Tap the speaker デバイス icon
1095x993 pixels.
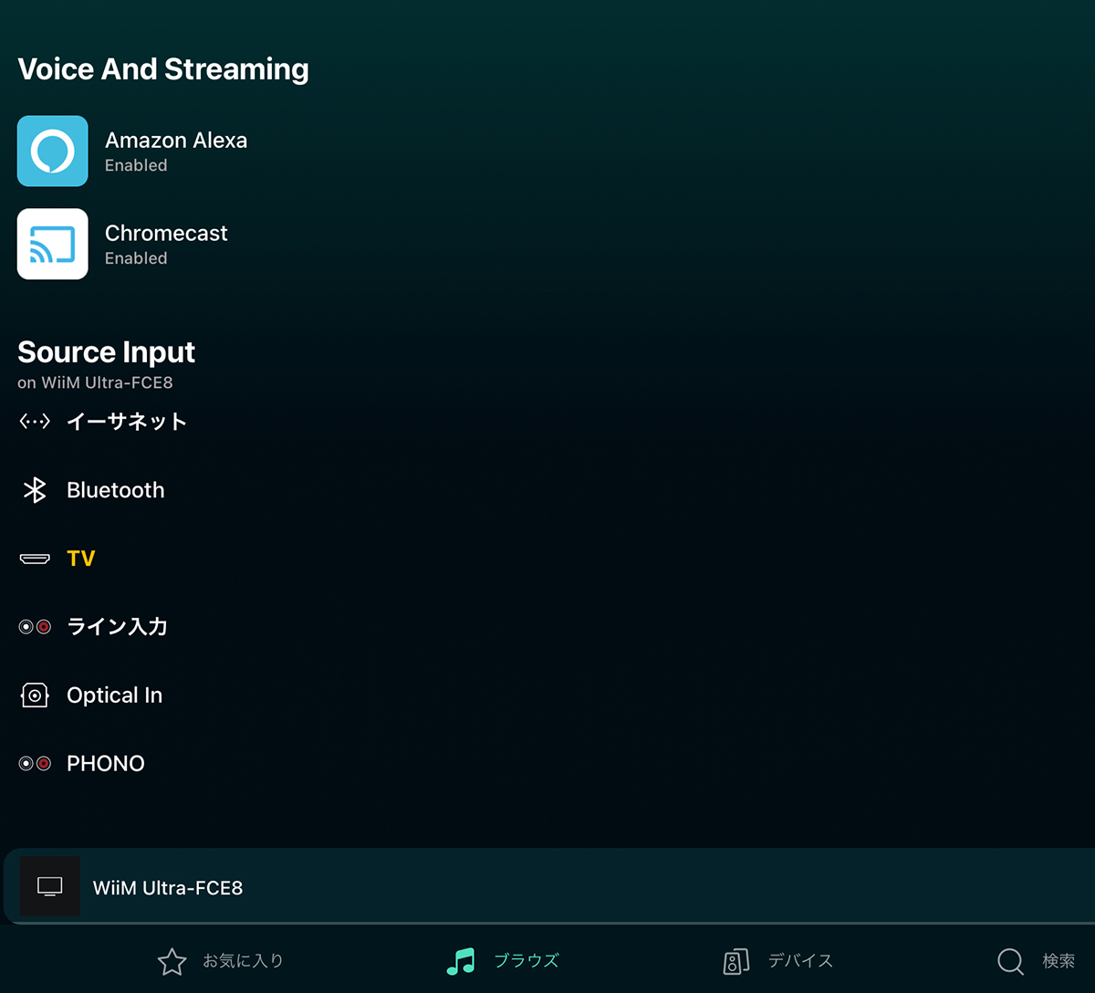click(x=735, y=961)
